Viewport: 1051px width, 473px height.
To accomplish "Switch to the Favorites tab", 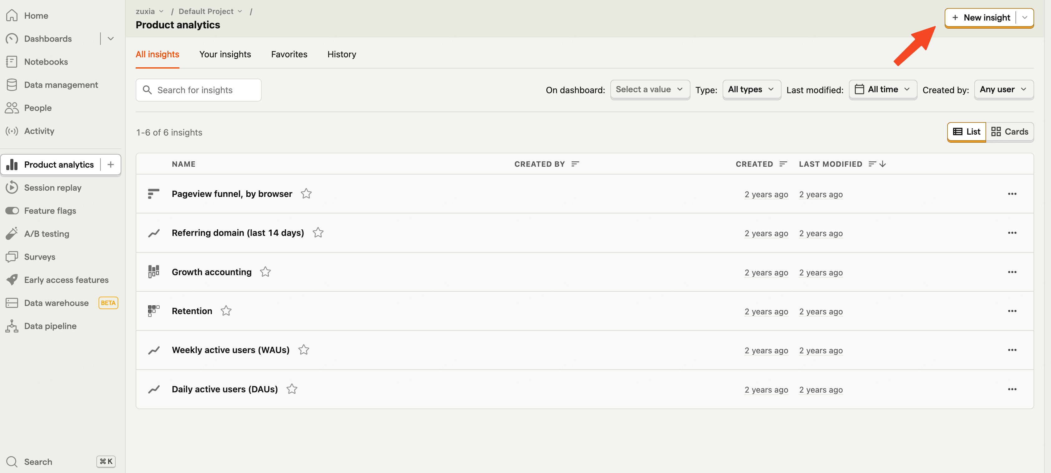I will click(x=289, y=54).
